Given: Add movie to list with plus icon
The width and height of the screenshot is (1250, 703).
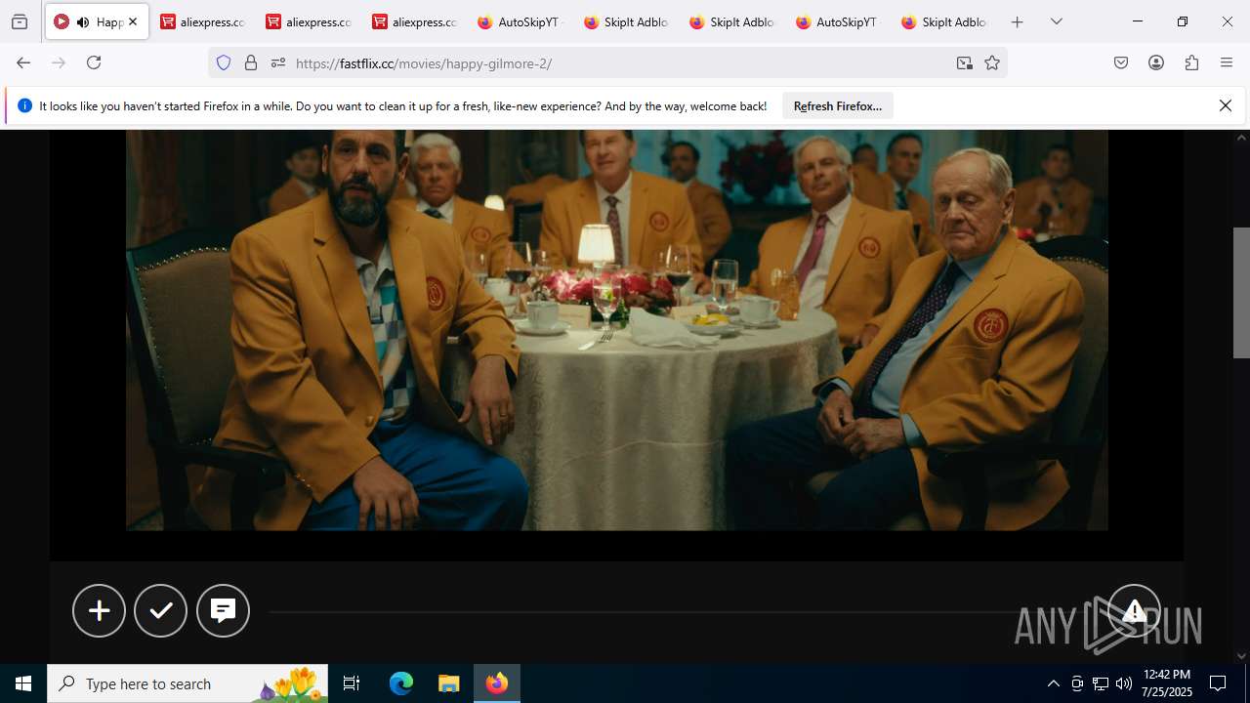Looking at the screenshot, I should (99, 610).
